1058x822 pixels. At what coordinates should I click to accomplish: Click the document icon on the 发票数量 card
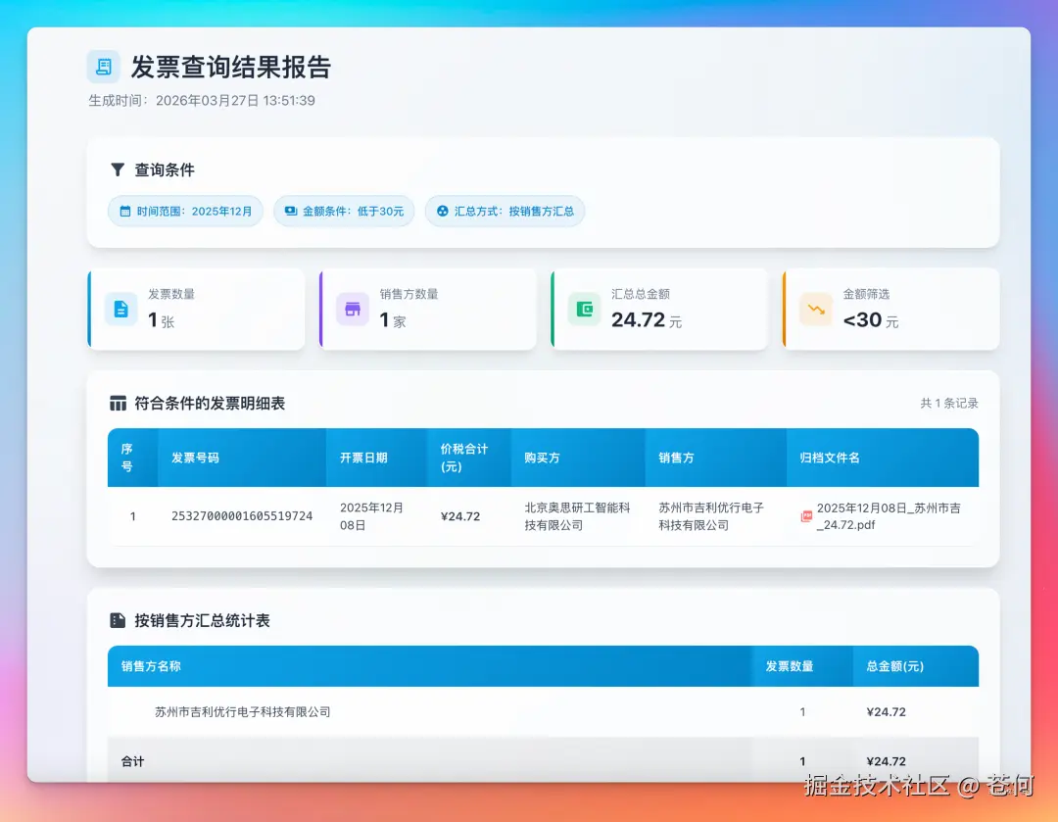click(120, 309)
